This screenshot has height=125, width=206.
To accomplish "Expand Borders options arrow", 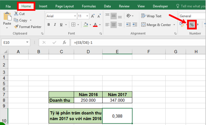I will [x=78, y=25].
